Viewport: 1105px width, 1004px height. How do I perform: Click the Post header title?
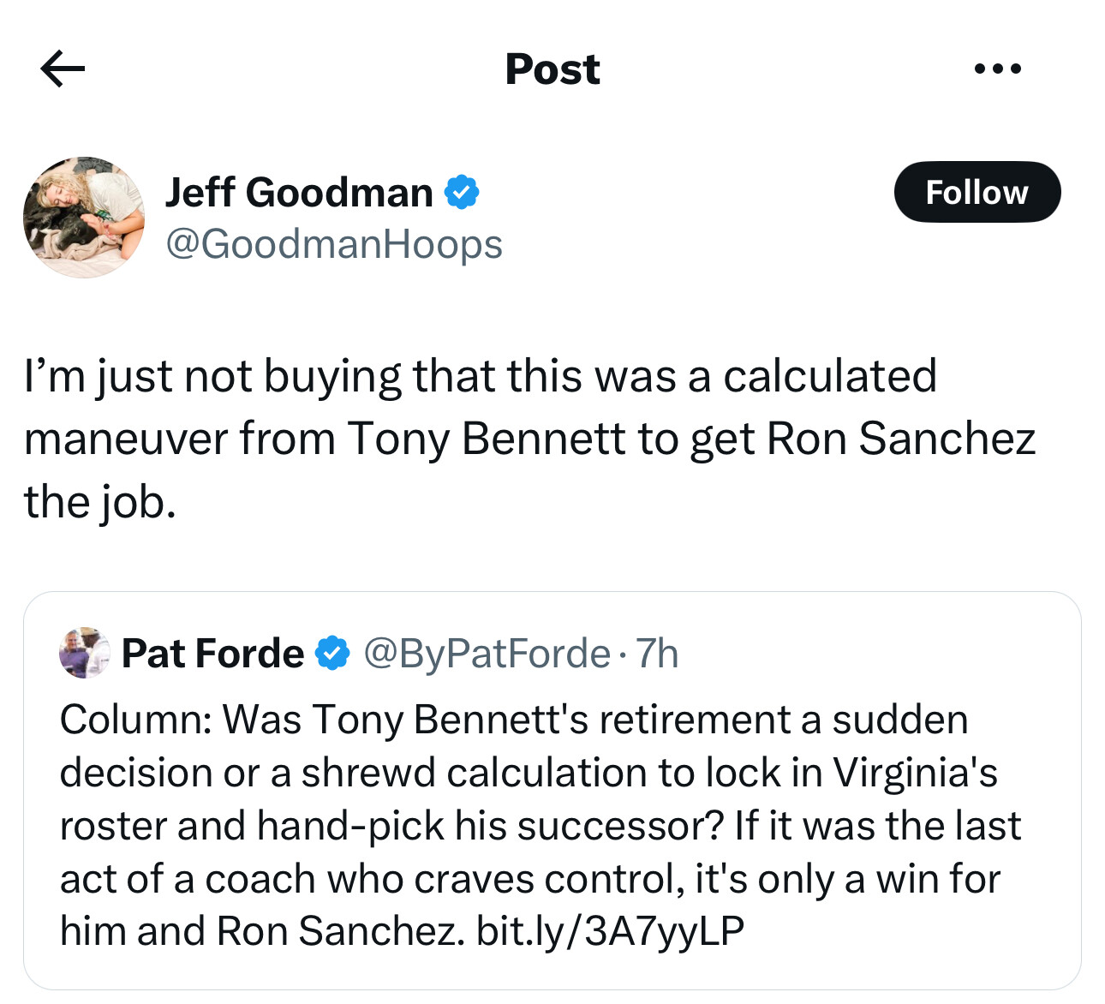552,69
